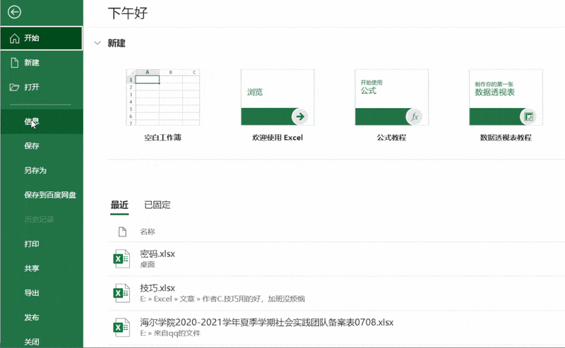Viewport: 565px width, 348px height.
Task: Click the back arrow circle icon
Action: tap(14, 12)
